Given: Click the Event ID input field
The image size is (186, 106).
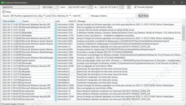Looking at the screenshot, I should (x=85, y=16).
